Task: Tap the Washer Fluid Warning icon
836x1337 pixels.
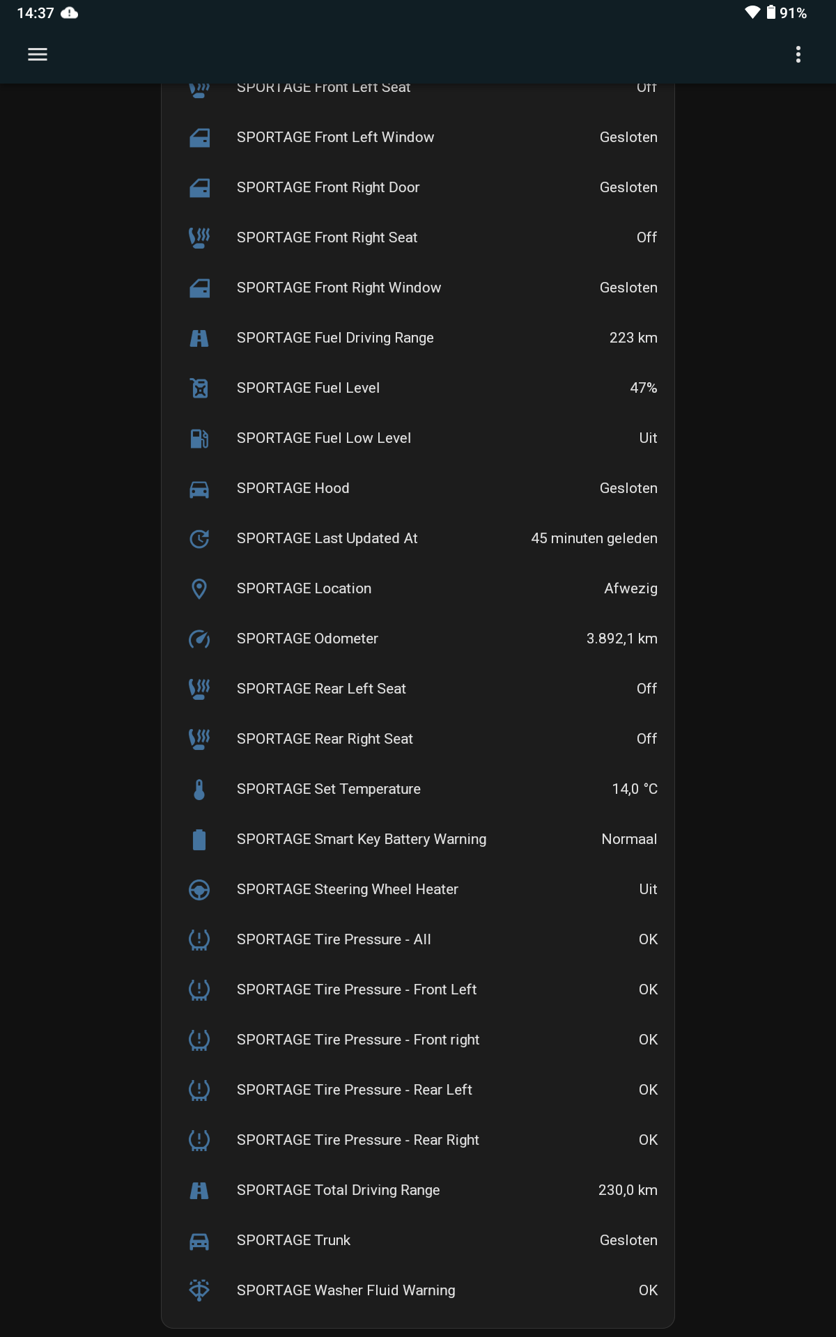Action: coord(199,1290)
